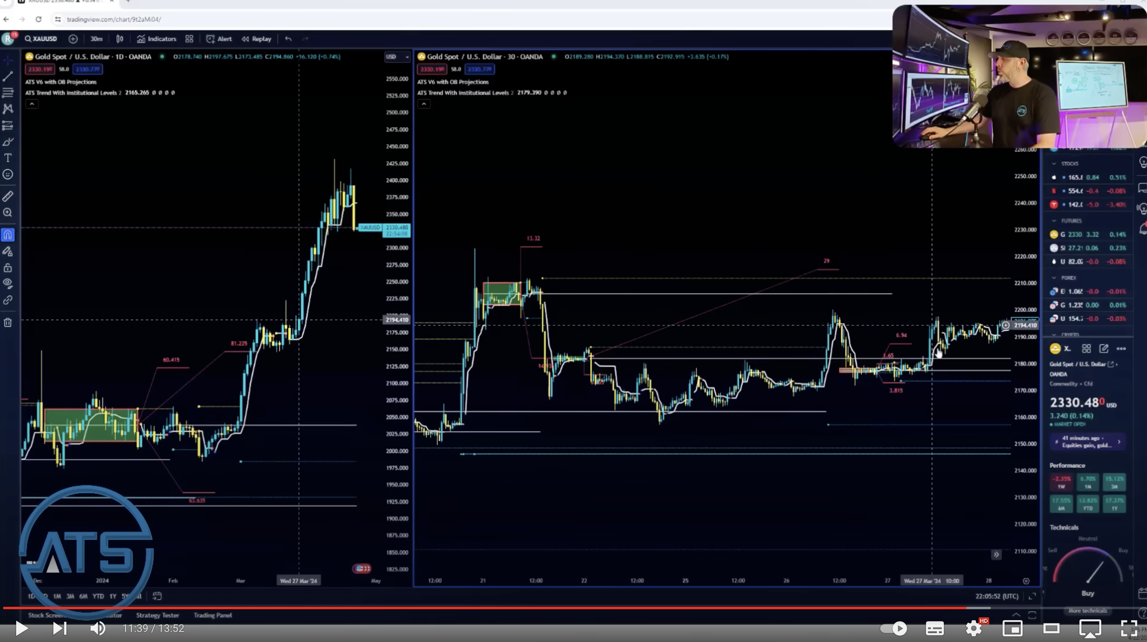The image size is (1147, 642).
Task: Collapse the daily chart indicator legend
Action: coord(32,104)
